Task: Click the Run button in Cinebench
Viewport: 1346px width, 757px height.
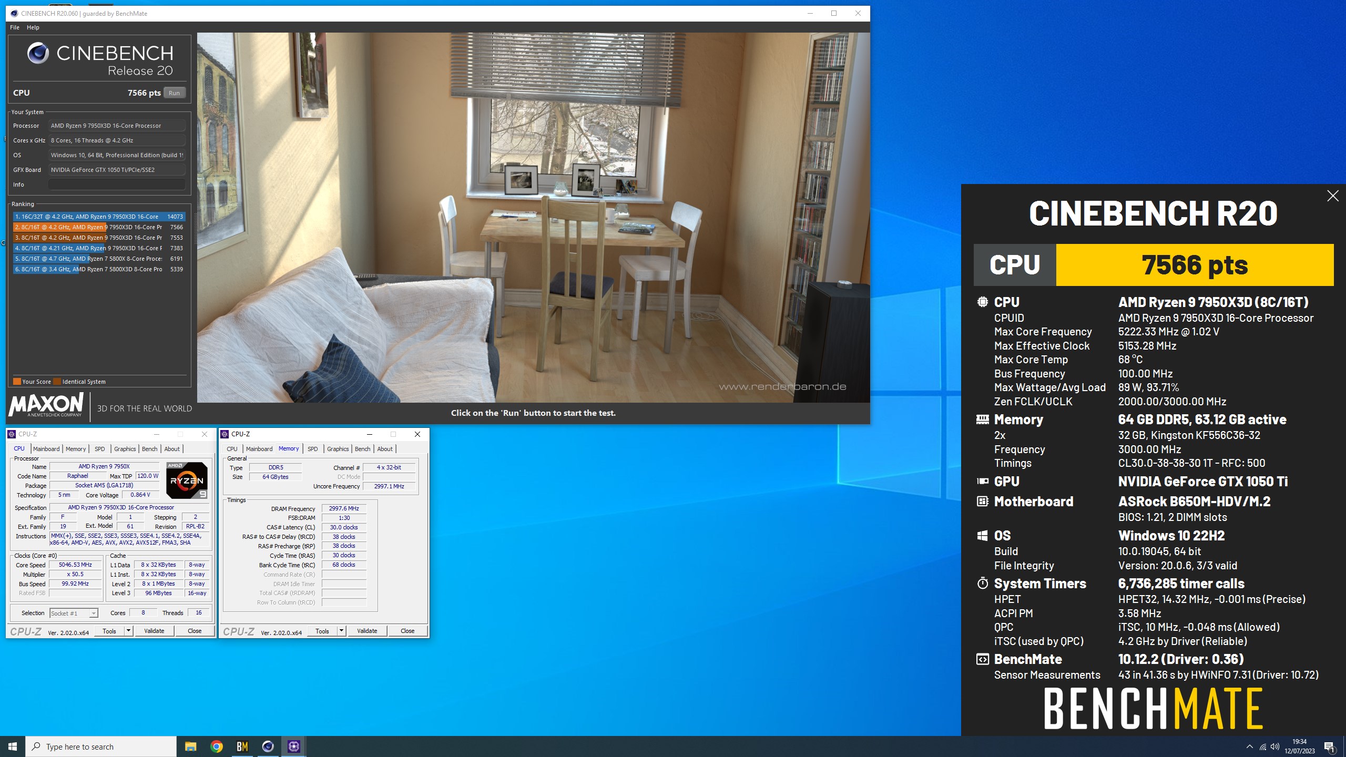Action: coord(174,93)
